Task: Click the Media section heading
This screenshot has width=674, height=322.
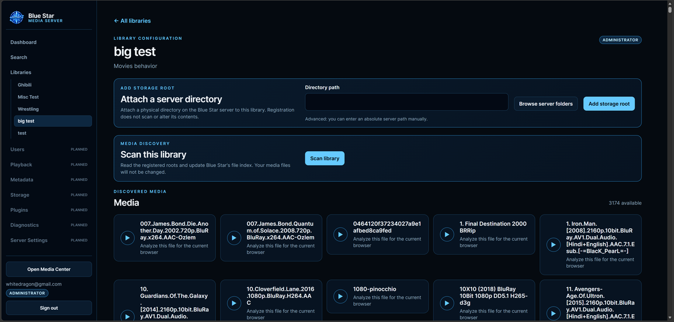Action: tap(126, 203)
